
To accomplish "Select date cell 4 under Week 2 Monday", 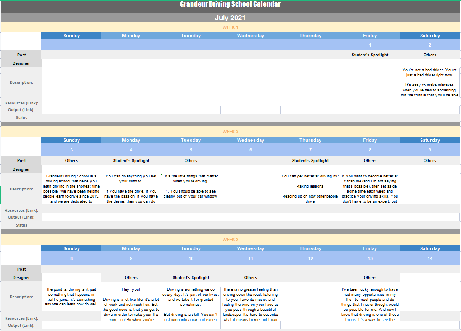I will pyautogui.click(x=131, y=150).
